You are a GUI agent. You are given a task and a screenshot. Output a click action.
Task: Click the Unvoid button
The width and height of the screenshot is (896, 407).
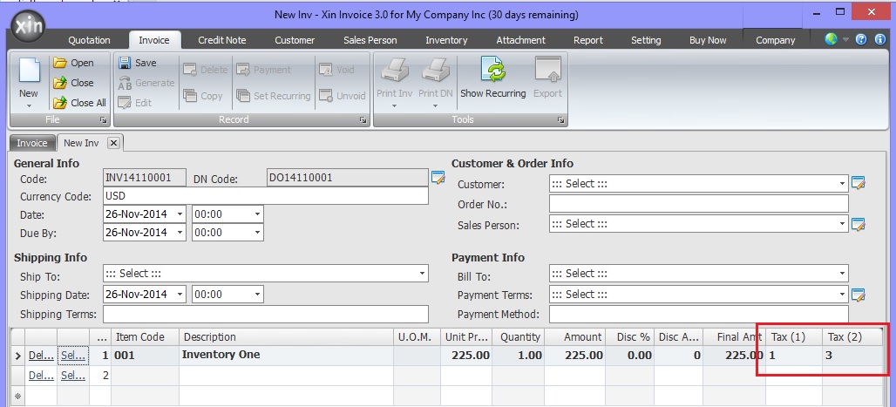pos(343,96)
